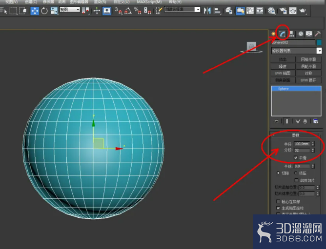Image resolution: width=326 pixels, height=249 pixels.
Task: Click the 挤出 modifier button
Action: click(283, 59)
